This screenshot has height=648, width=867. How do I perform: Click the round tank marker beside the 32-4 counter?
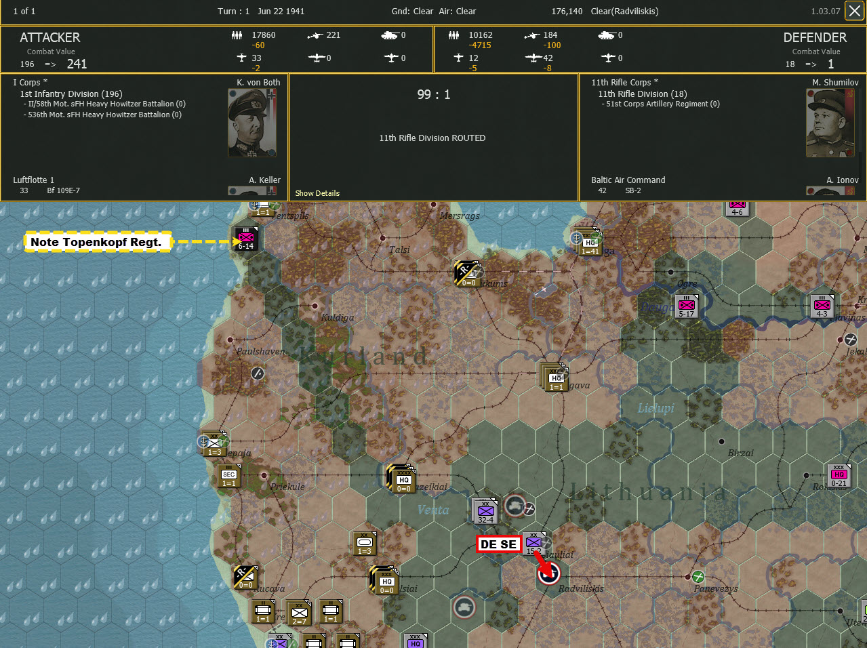[516, 505]
